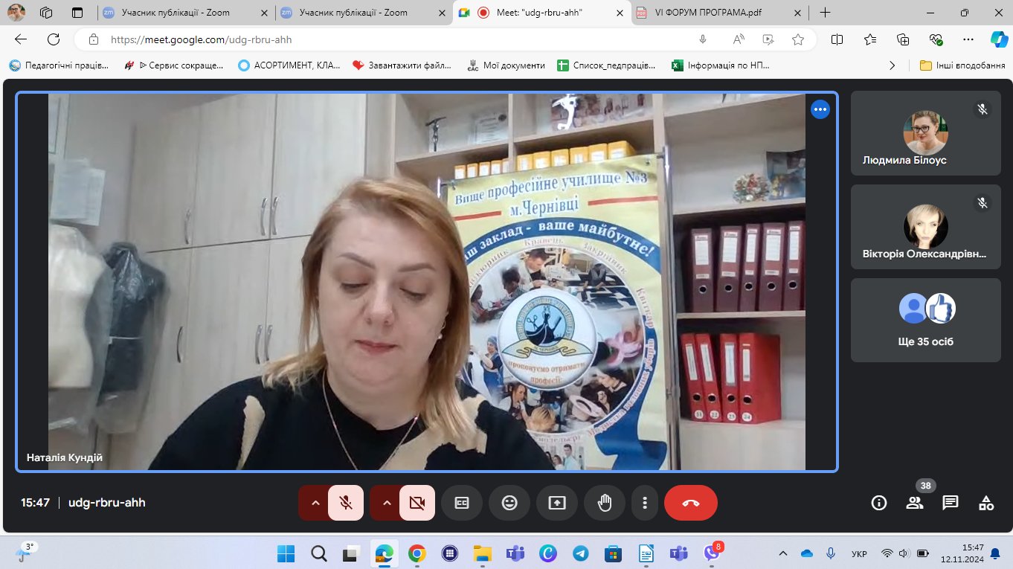
Task: Open the meeting details info icon
Action: [x=879, y=503]
